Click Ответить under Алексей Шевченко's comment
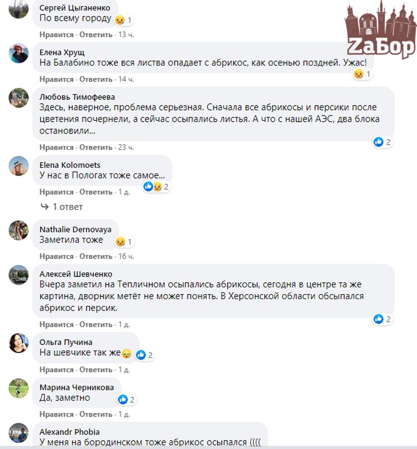The height and width of the screenshot is (449, 417). click(96, 325)
